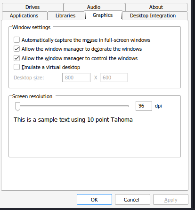Confirm settings with the OK button

point(94,200)
